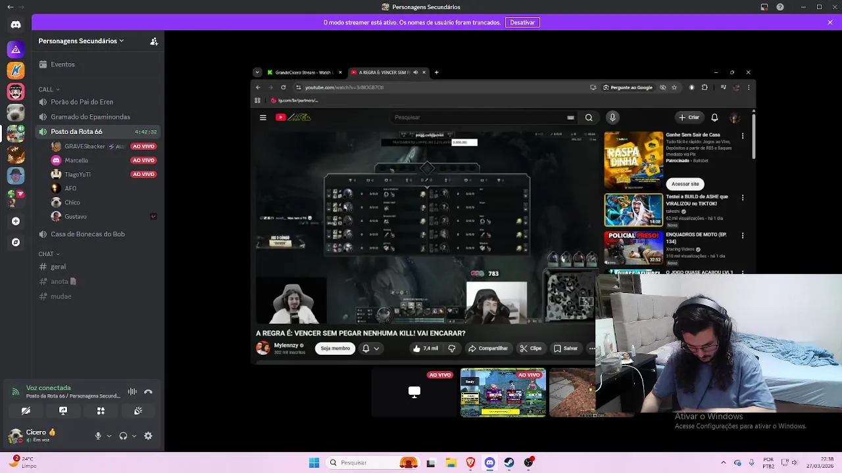Open YouTube hamburger guide menu
The image size is (842, 473).
[x=262, y=118]
